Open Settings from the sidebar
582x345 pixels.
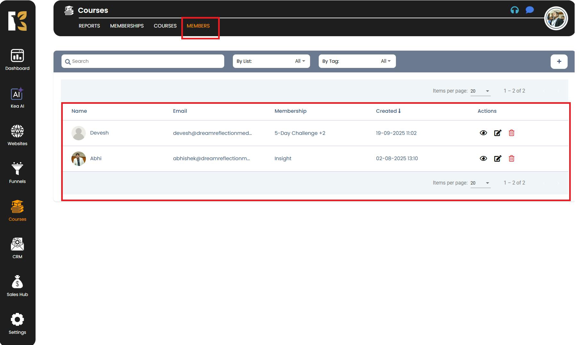(x=17, y=324)
